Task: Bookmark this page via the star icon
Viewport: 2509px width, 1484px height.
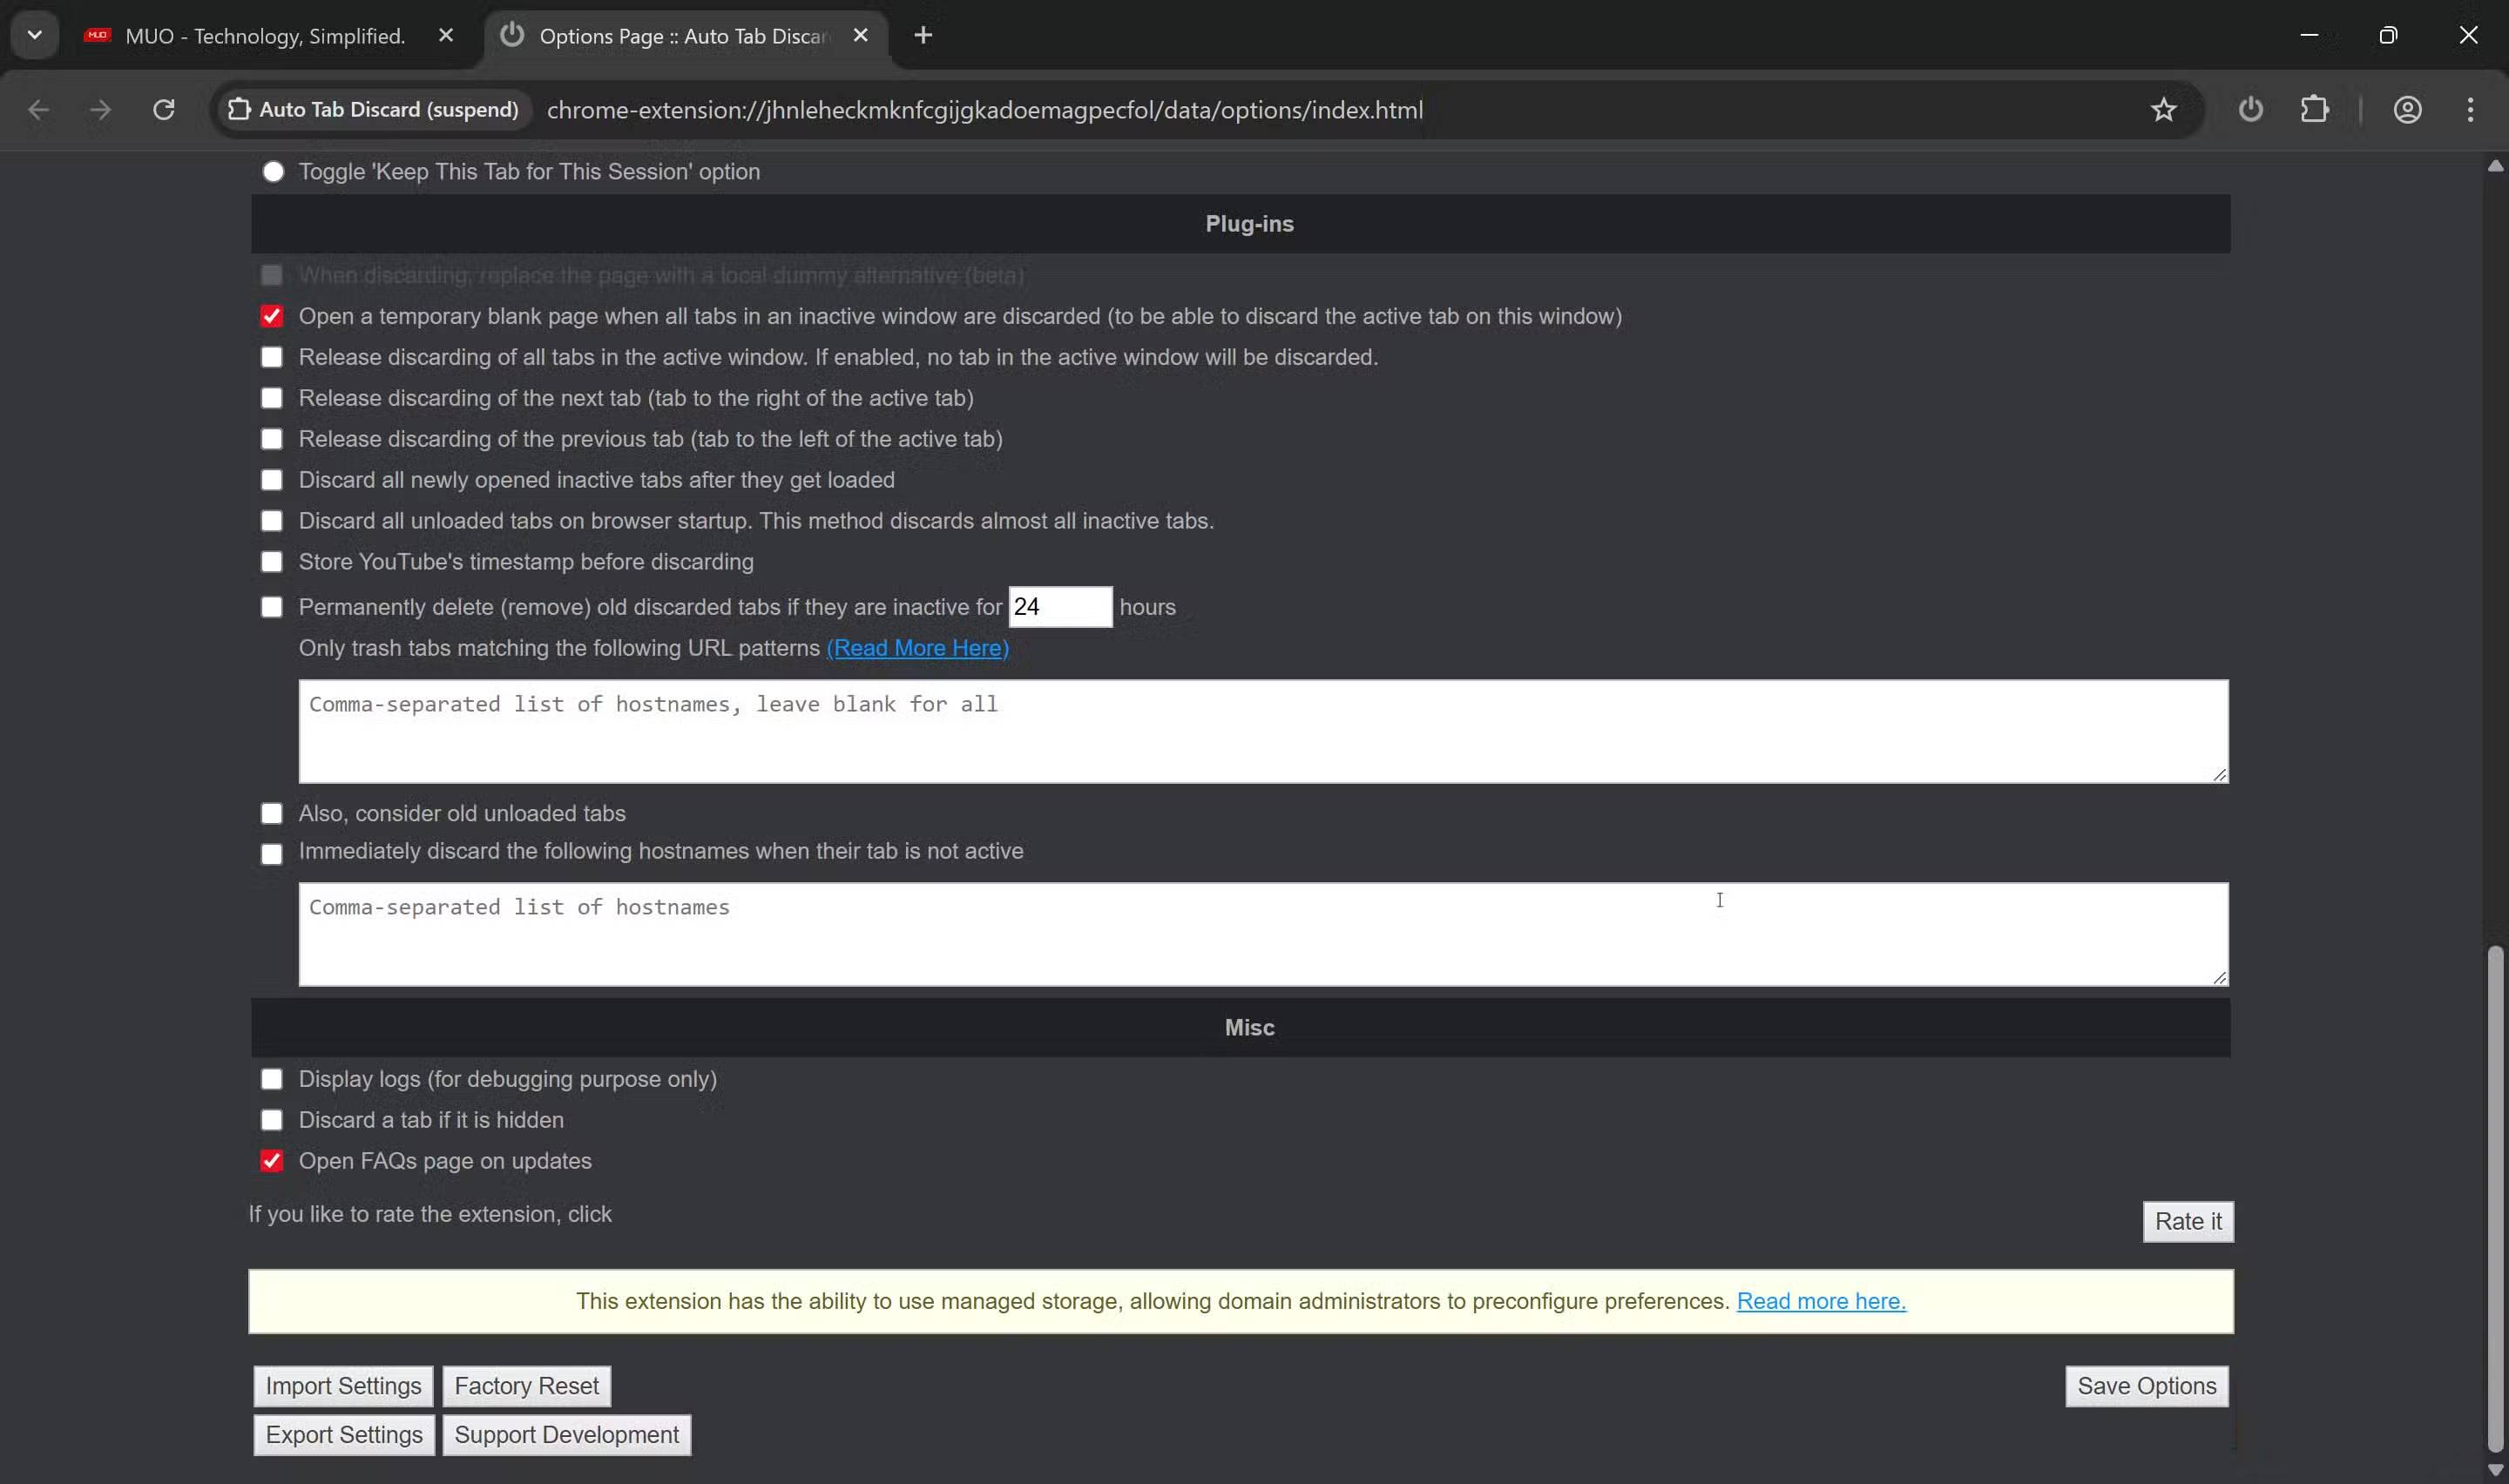Action: (x=2163, y=109)
